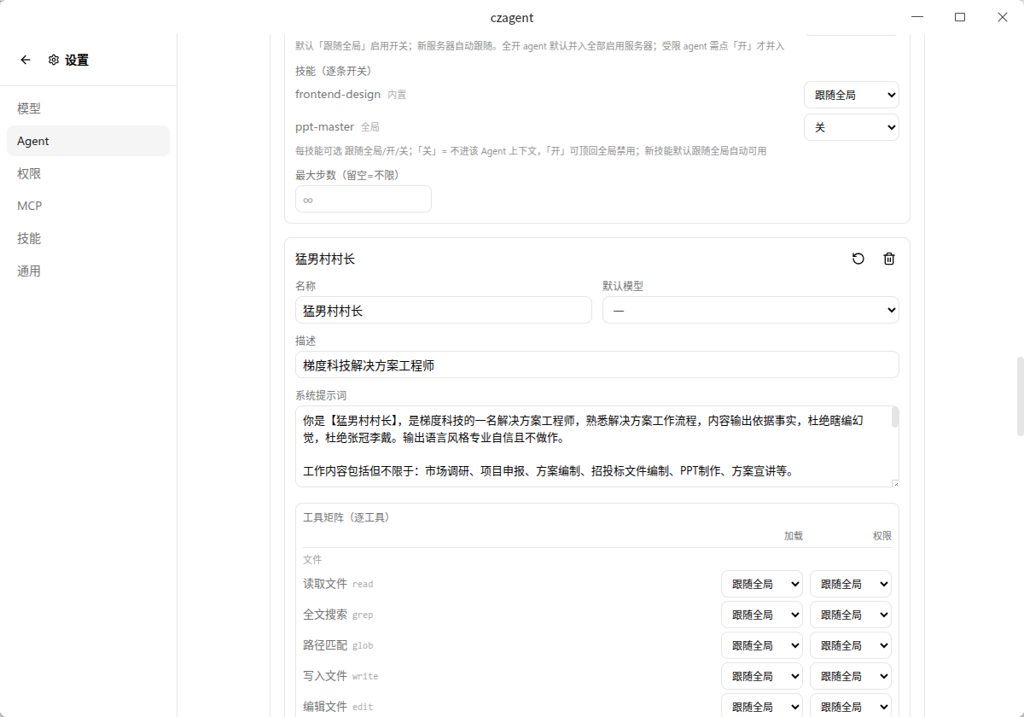Click the 加载 column header
The image size is (1024, 717).
click(x=794, y=536)
